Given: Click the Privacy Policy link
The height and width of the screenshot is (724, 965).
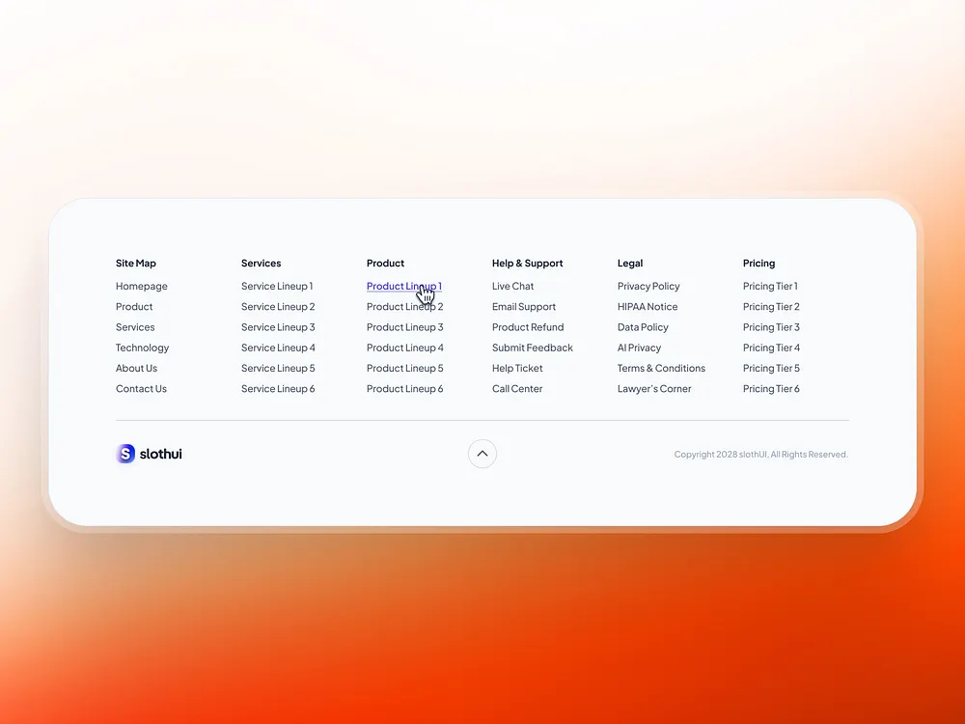Looking at the screenshot, I should (x=648, y=286).
